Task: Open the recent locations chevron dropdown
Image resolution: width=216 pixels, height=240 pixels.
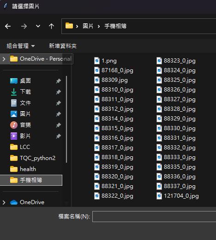Action: tap(38, 26)
